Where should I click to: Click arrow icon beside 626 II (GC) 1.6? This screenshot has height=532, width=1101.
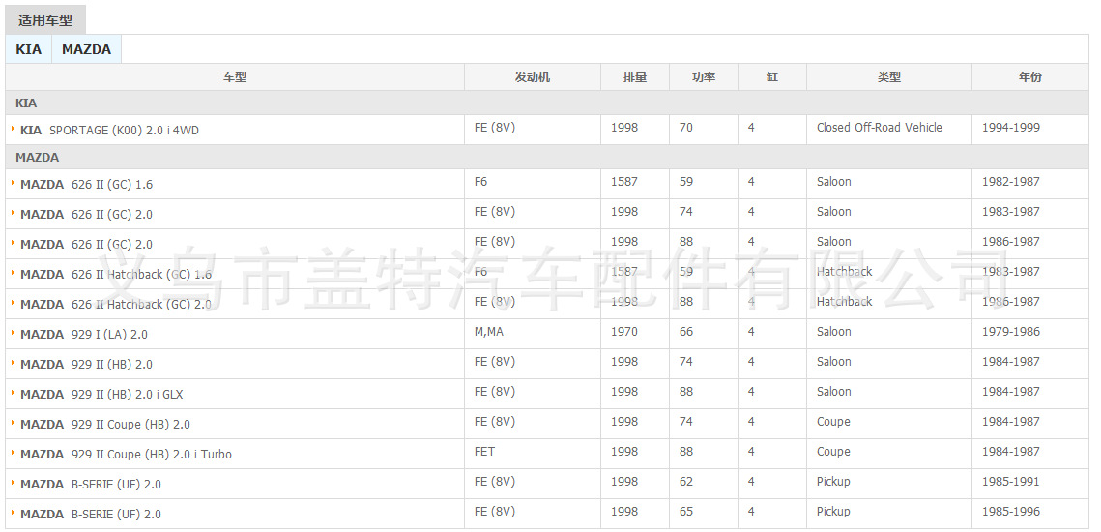[14, 183]
